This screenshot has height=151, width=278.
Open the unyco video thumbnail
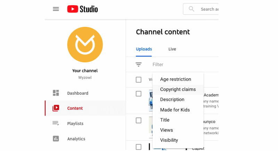[x=151, y=127]
